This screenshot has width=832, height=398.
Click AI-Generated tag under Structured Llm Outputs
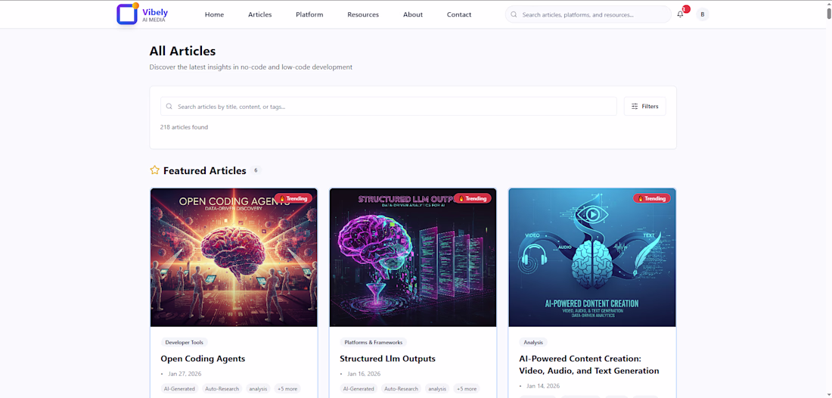tap(359, 388)
